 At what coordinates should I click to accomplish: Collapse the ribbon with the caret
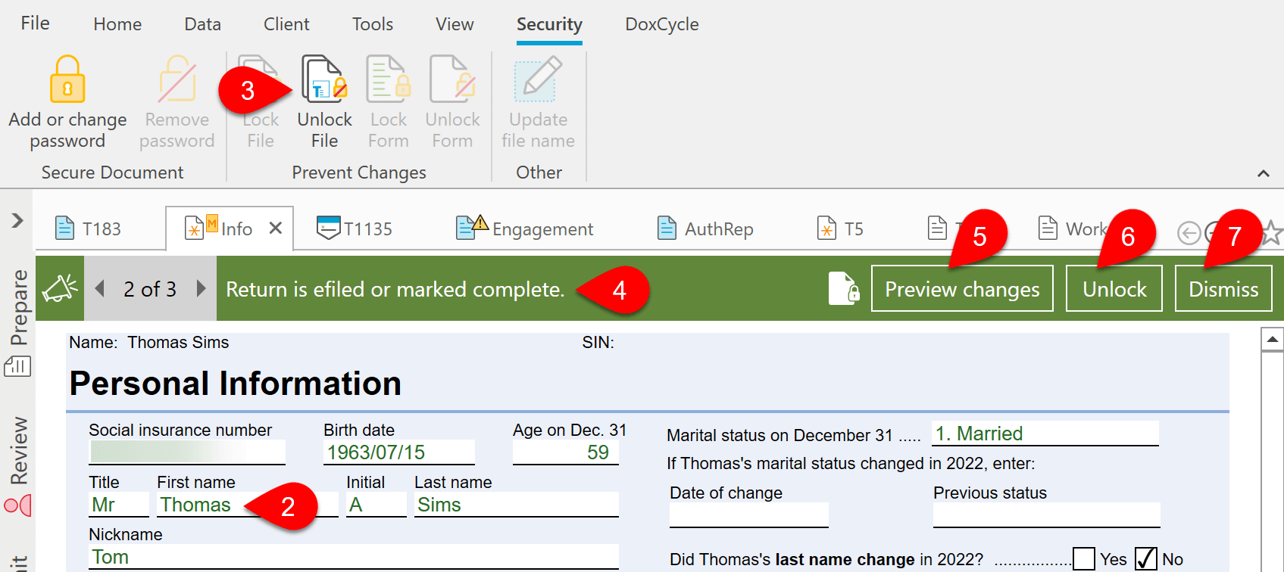(x=1263, y=173)
